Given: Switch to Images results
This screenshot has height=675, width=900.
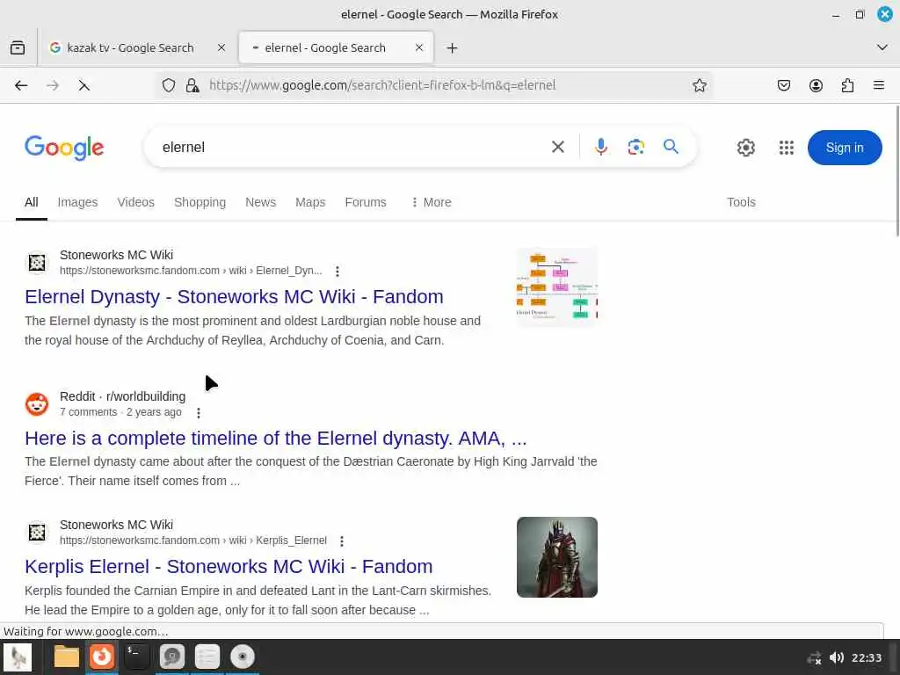Looking at the screenshot, I should 77,202.
